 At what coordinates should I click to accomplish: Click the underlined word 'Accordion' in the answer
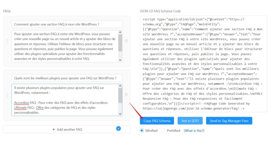pos(22,102)
